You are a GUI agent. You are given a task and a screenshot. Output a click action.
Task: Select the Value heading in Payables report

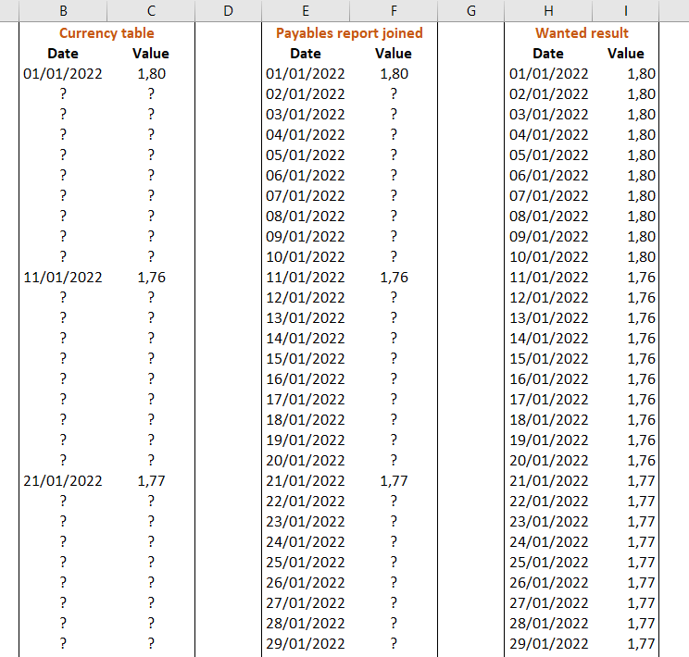394,54
